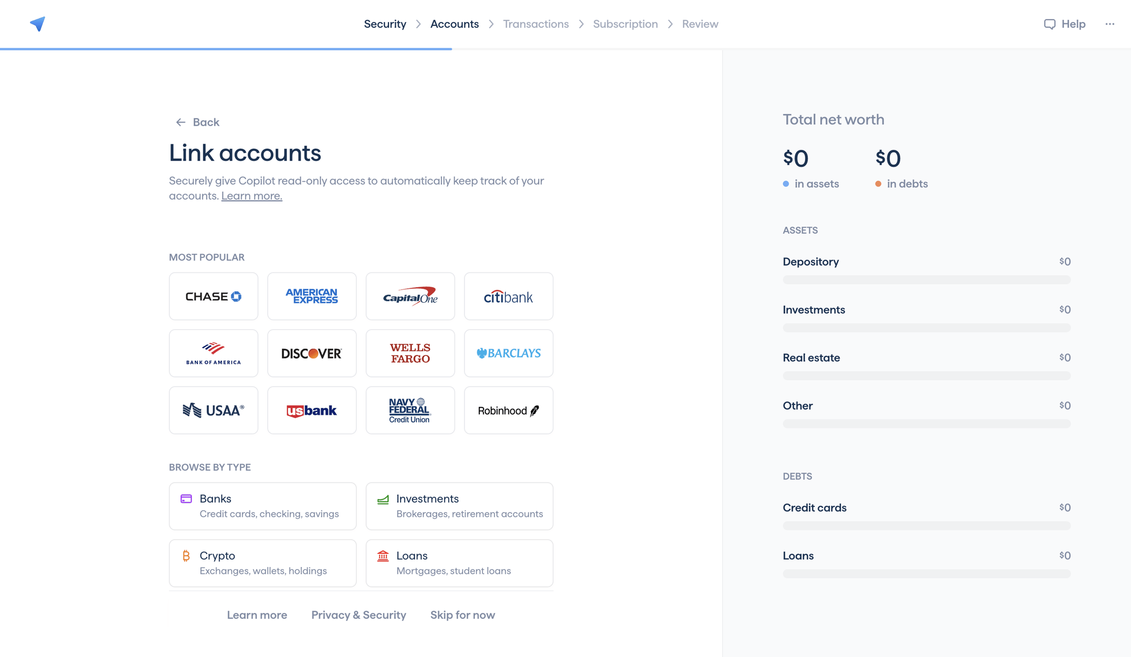Pick the Discover logo tile
The image size is (1131, 657).
[312, 353]
